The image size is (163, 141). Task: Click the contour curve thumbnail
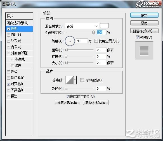click(x=69, y=80)
